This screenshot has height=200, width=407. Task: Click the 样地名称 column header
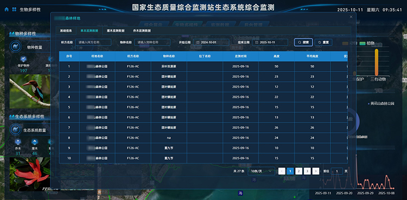97,56
